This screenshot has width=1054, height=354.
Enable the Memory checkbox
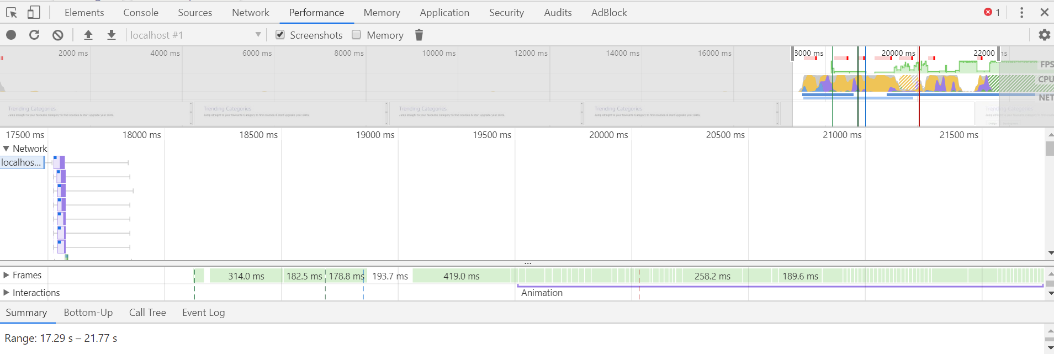point(357,35)
